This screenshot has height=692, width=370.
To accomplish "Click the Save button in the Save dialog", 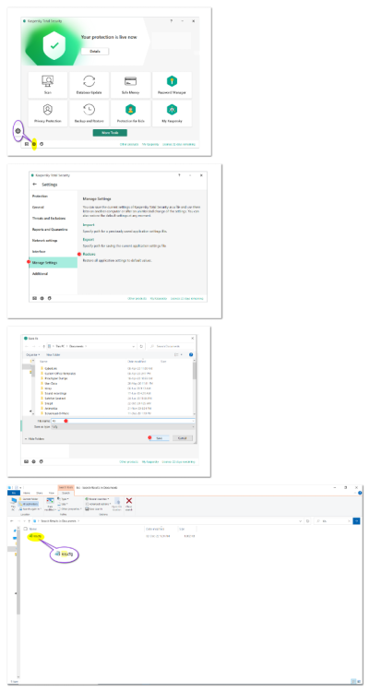I will coord(160,438).
